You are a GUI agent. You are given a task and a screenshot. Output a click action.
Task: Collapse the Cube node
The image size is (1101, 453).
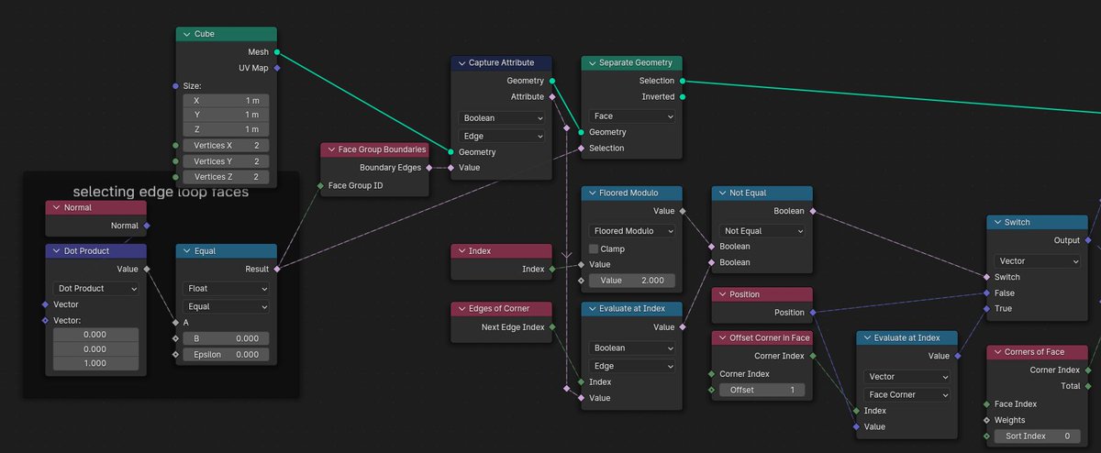coord(186,34)
